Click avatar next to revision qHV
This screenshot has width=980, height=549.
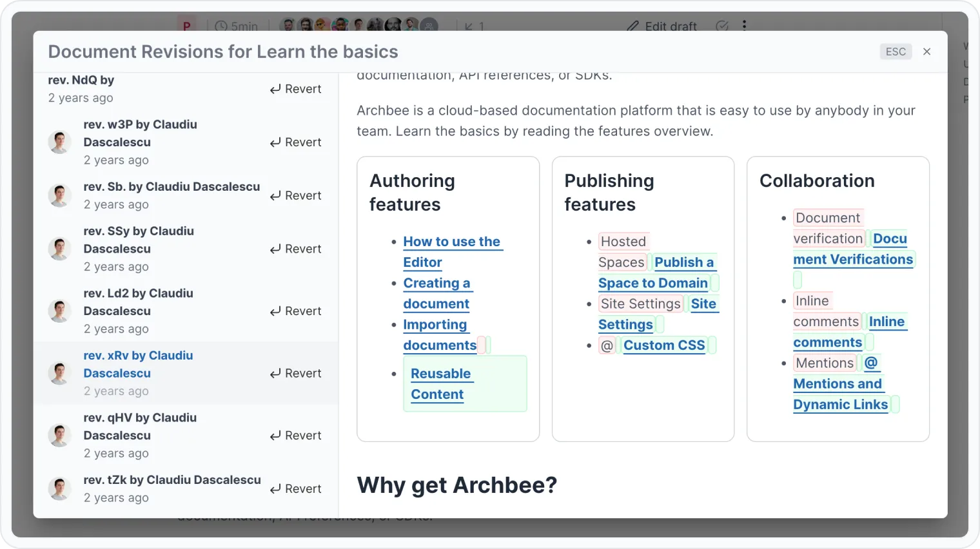[59, 436]
